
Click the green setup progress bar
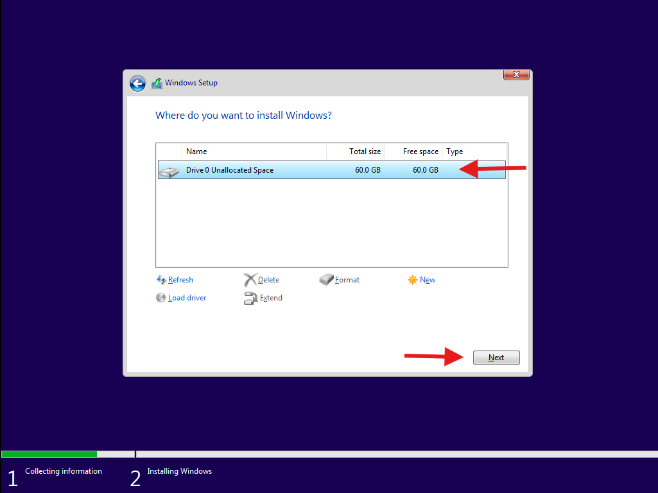pyautogui.click(x=49, y=454)
